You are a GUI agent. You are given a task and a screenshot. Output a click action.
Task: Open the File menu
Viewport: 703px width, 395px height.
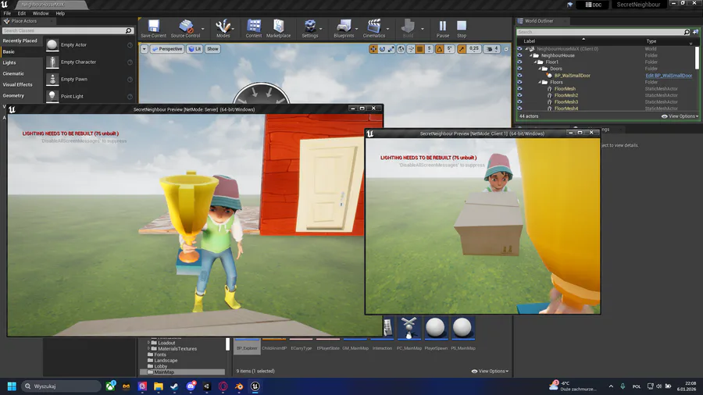point(7,13)
